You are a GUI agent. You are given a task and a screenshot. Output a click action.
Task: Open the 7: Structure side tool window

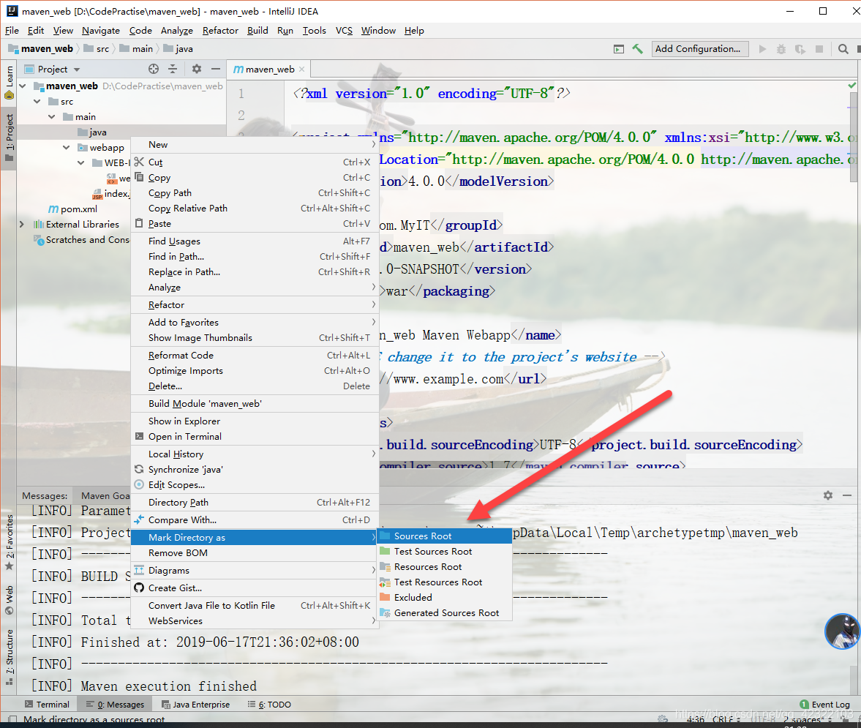(x=10, y=656)
